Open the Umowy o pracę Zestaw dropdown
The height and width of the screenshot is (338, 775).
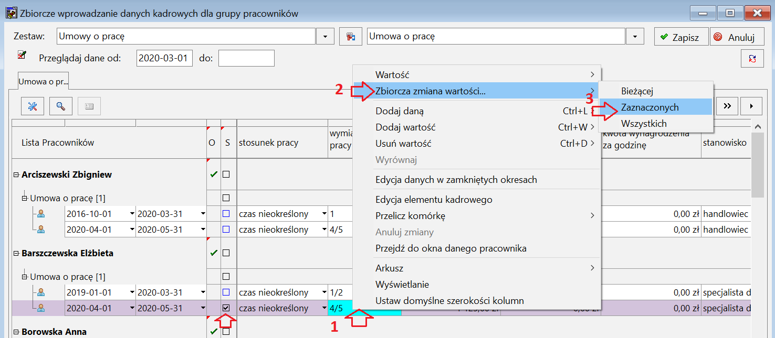(325, 37)
